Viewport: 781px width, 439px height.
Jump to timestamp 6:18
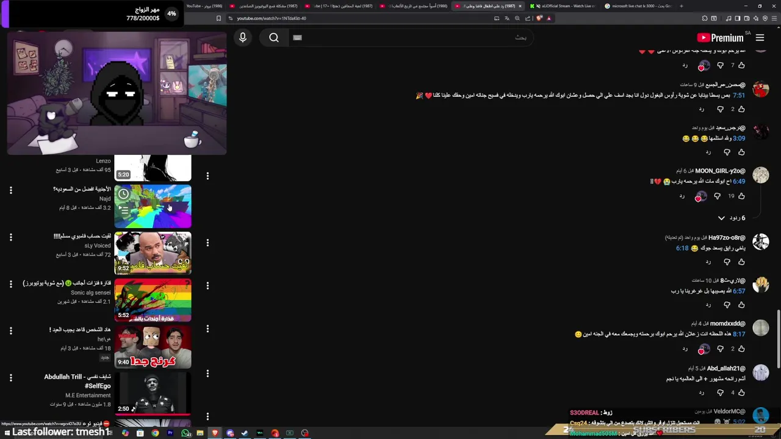[x=682, y=248]
